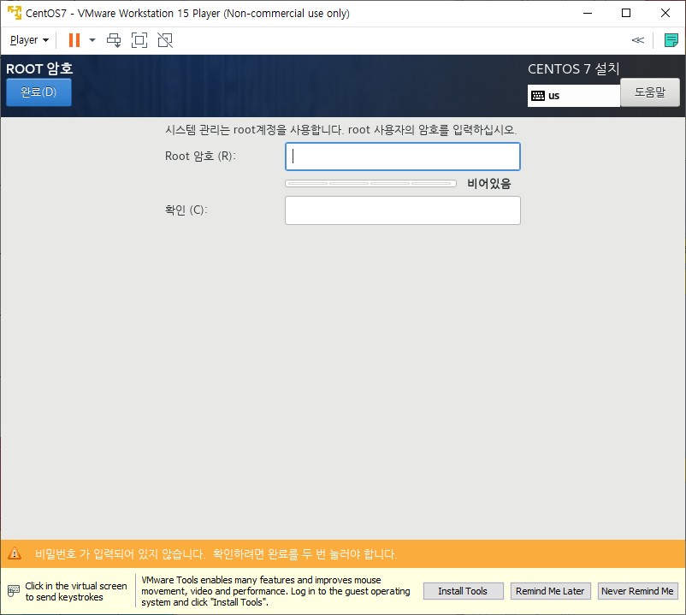Click the 완료(D) done button
This screenshot has width=686, height=615.
(39, 92)
